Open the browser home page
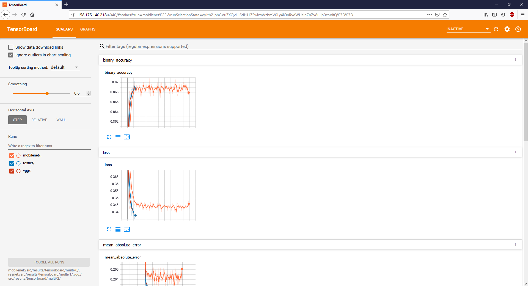The height and width of the screenshot is (286, 528). (x=32, y=15)
